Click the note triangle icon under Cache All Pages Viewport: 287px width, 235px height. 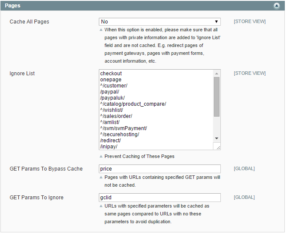pos(101,30)
